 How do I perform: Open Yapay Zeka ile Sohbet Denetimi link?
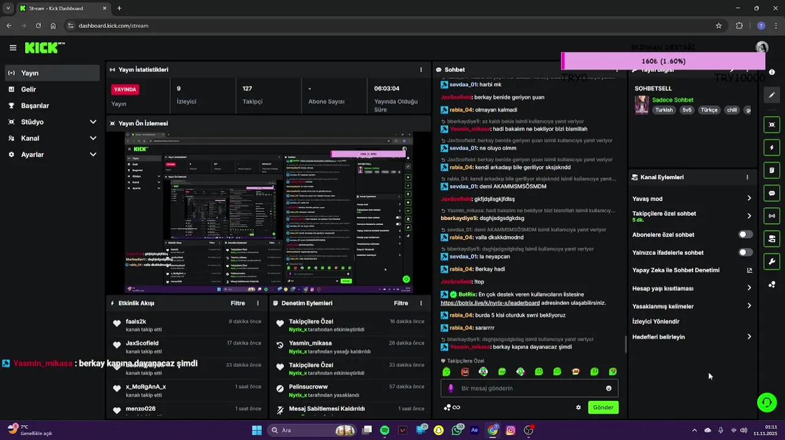coord(692,270)
